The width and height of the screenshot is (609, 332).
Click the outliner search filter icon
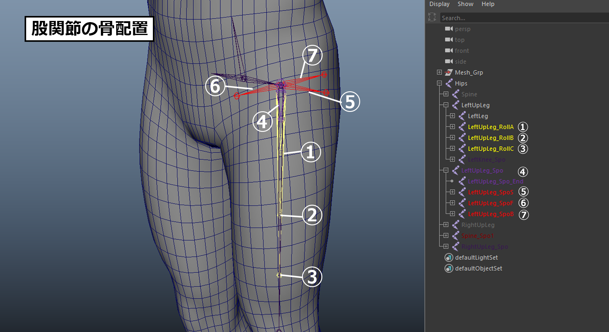(432, 17)
